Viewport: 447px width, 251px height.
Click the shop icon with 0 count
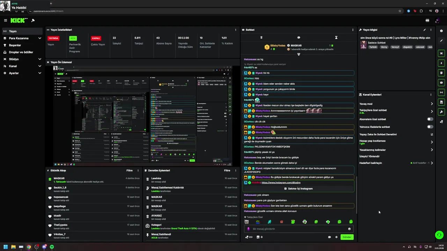(x=259, y=237)
